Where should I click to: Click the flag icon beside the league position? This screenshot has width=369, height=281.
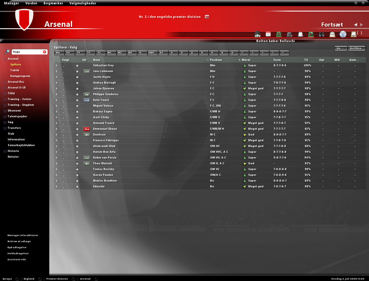coord(207,17)
